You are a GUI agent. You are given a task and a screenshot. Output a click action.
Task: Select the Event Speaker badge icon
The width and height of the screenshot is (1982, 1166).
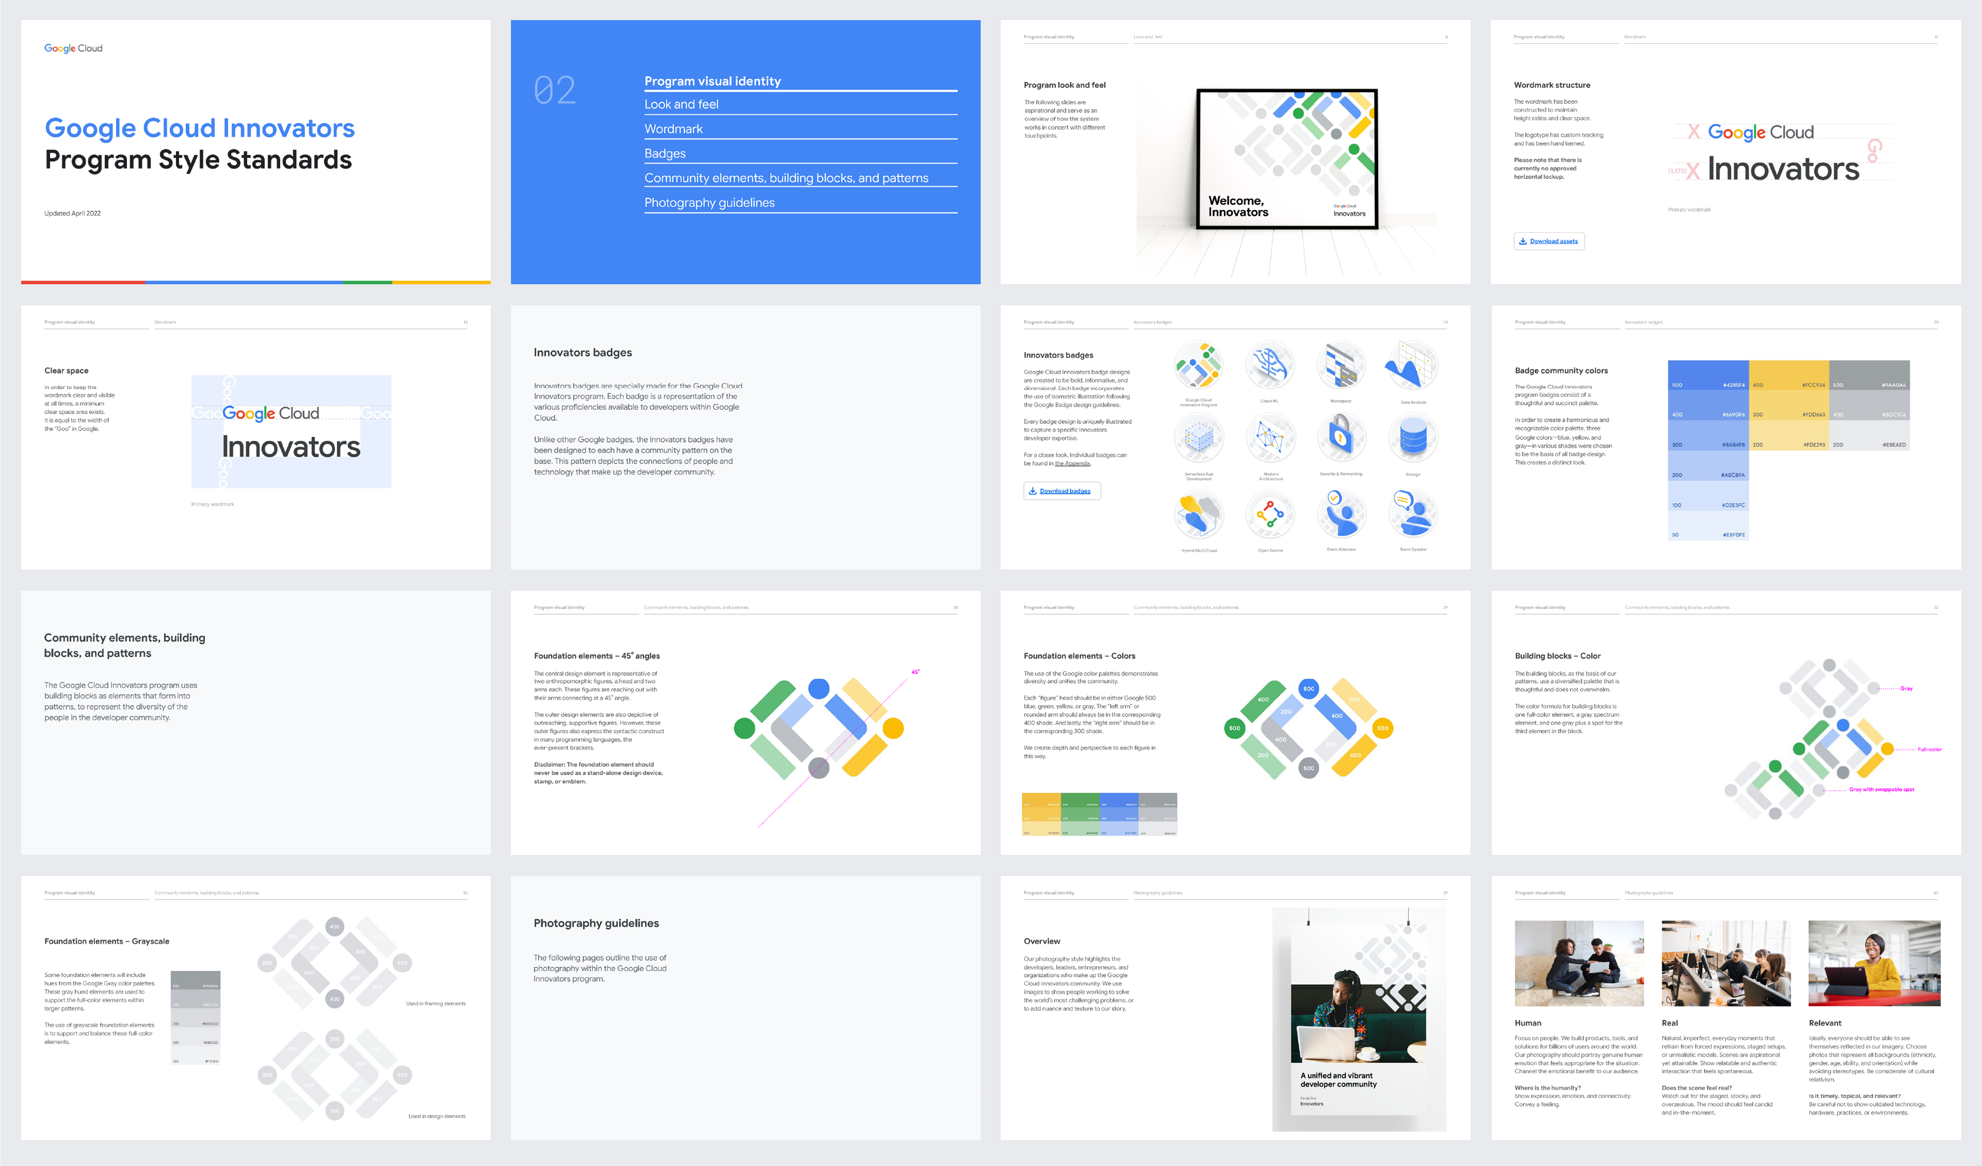1413,514
